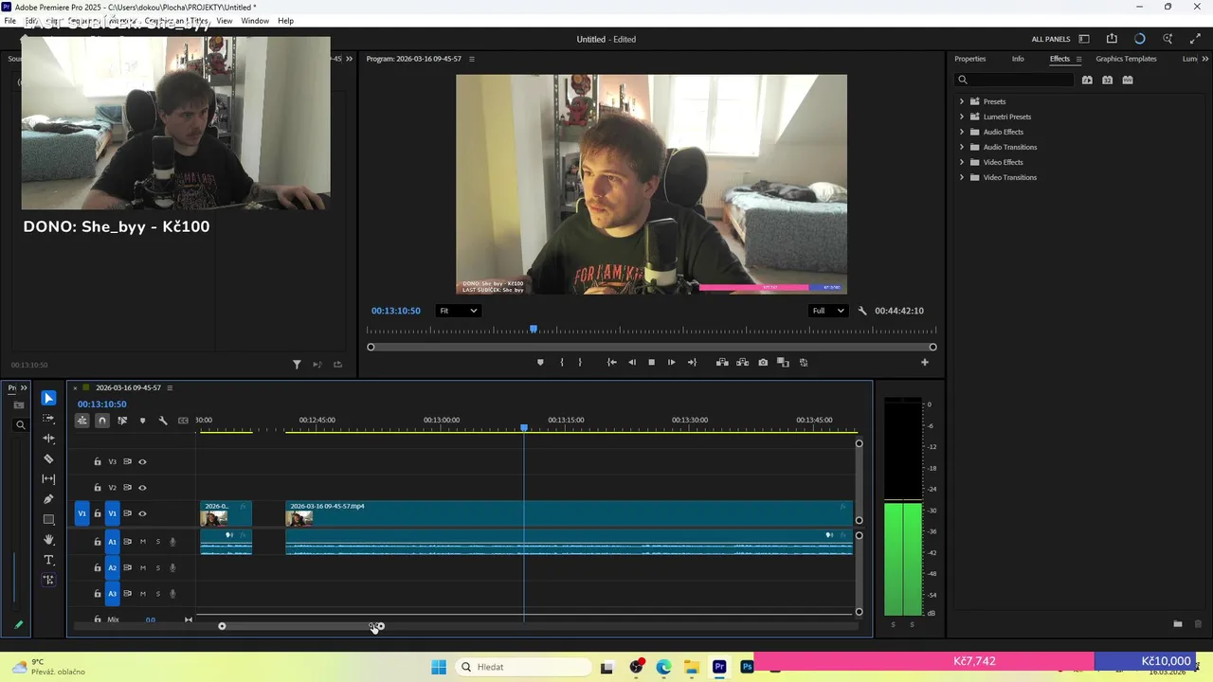Select the Type tool
1213x682 pixels.
(x=48, y=560)
